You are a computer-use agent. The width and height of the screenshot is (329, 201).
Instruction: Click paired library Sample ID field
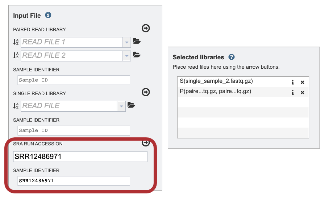[74, 80]
